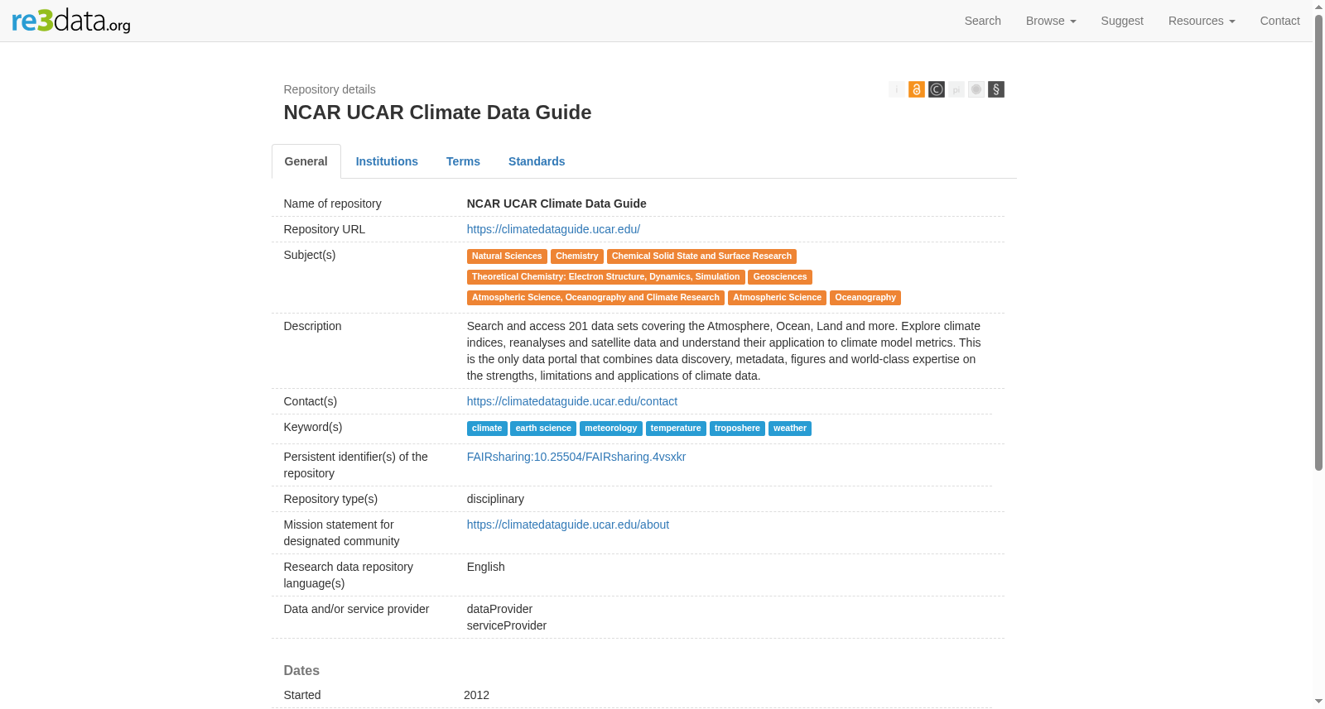This screenshot has width=1325, height=709.
Task: Click the scrollbar up arrow
Action: pos(1319,7)
